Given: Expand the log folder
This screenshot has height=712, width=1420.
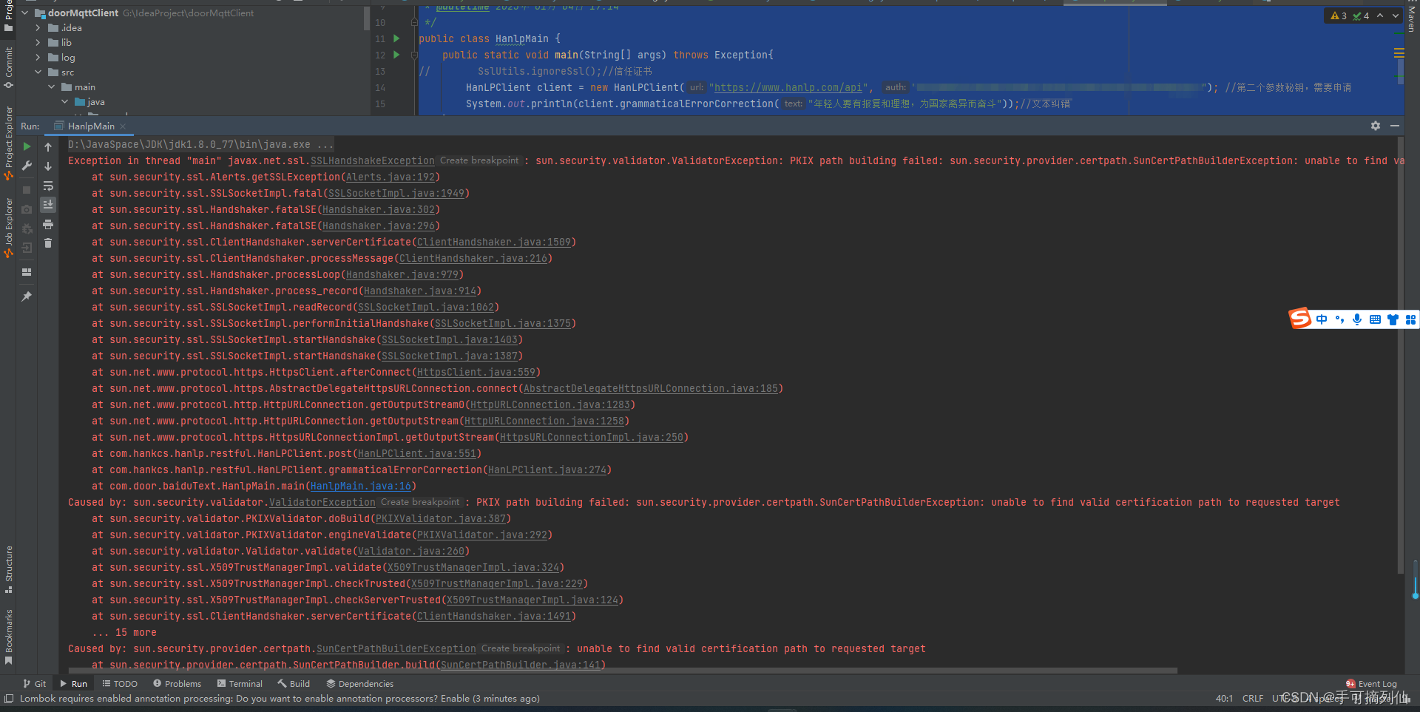Looking at the screenshot, I should point(38,57).
